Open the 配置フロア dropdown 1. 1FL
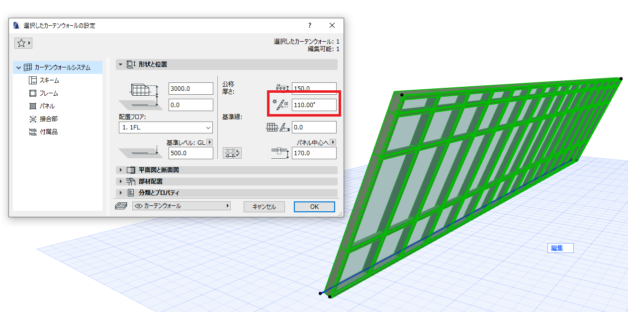Screen dimensions: 628x312 [166, 127]
